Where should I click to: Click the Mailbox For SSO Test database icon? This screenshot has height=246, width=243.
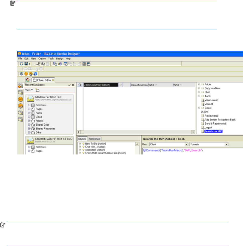(30, 98)
